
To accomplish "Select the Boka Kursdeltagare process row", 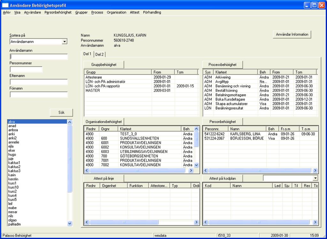I will click(260, 99).
